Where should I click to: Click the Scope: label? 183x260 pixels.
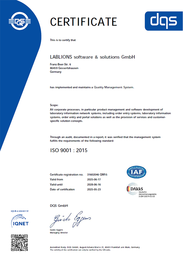(x=54, y=105)
